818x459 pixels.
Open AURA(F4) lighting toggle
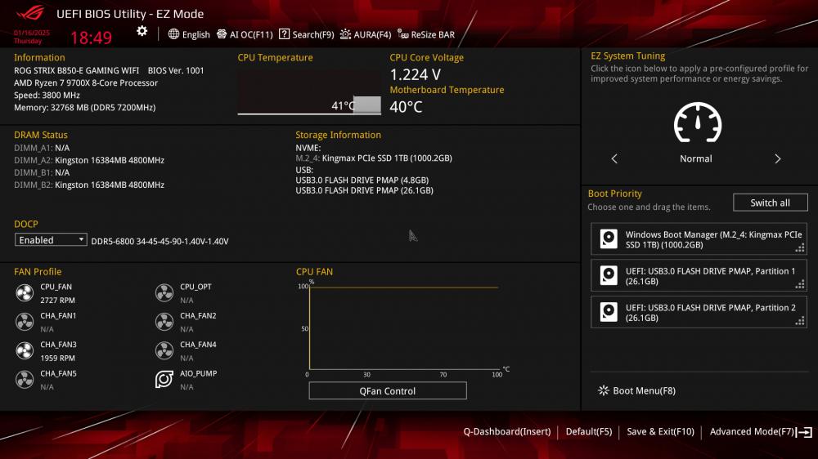tap(365, 34)
